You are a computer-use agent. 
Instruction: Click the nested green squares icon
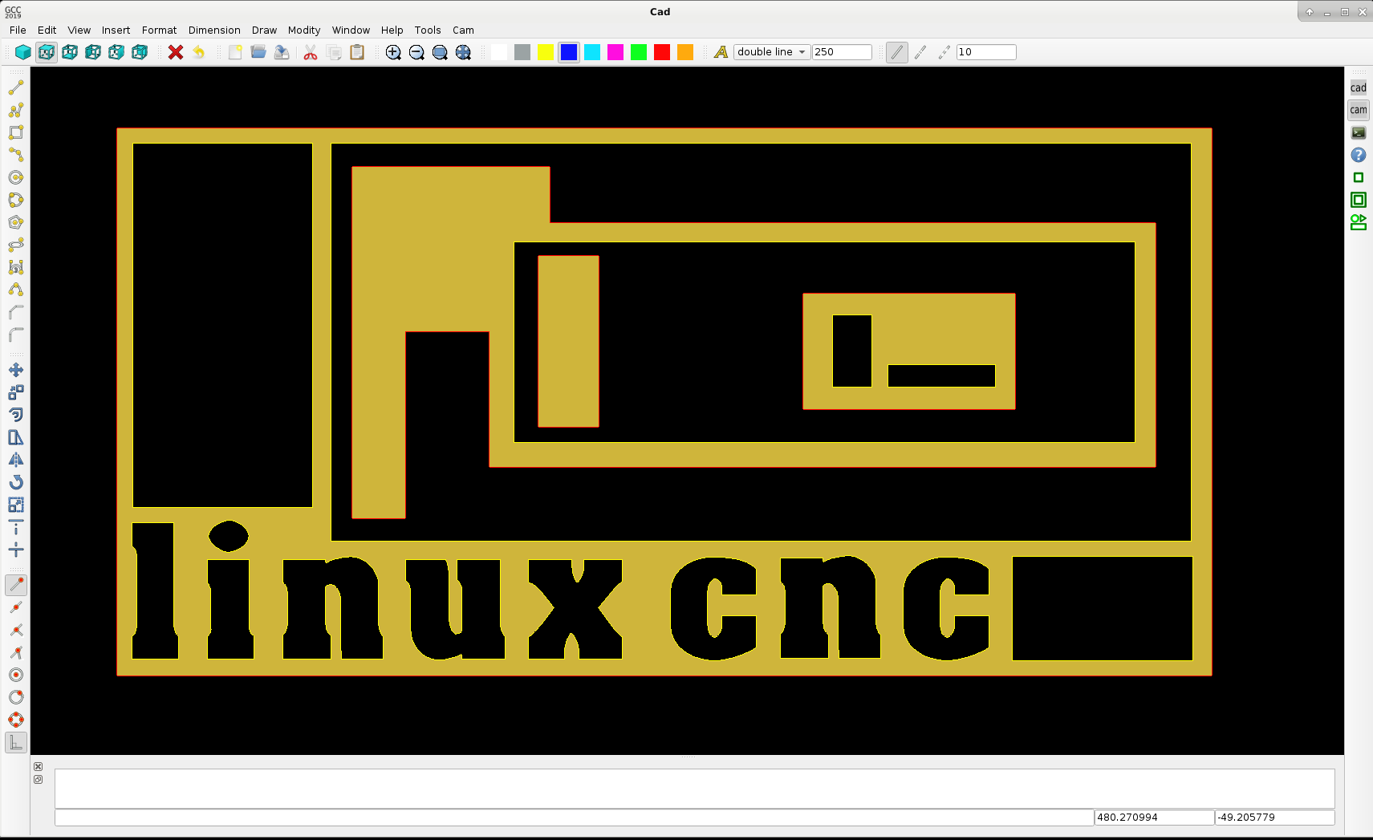click(x=1359, y=200)
